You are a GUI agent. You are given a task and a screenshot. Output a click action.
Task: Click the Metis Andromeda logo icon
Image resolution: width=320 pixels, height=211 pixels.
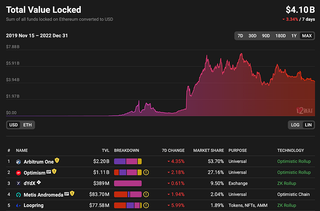tap(18, 195)
